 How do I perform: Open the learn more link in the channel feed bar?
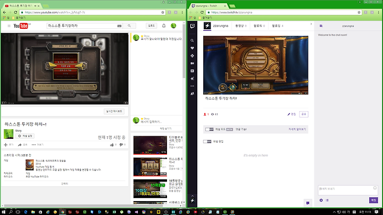point(297,129)
